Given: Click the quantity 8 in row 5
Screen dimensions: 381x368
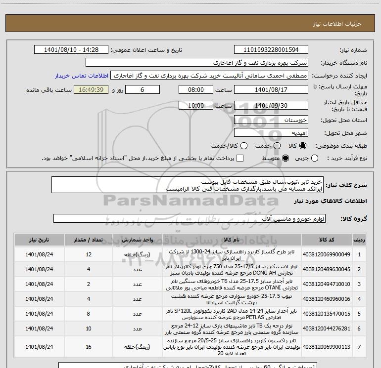Looking at the screenshot, I should click(x=89, y=314).
